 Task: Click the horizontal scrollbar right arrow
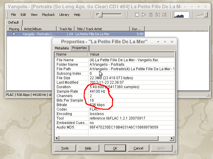[172, 138]
